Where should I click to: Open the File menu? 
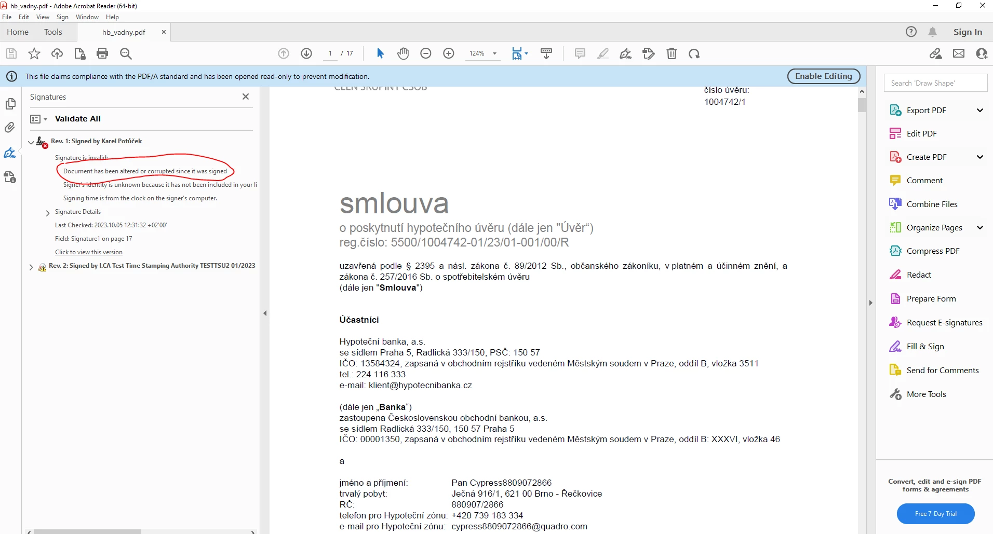[7, 17]
